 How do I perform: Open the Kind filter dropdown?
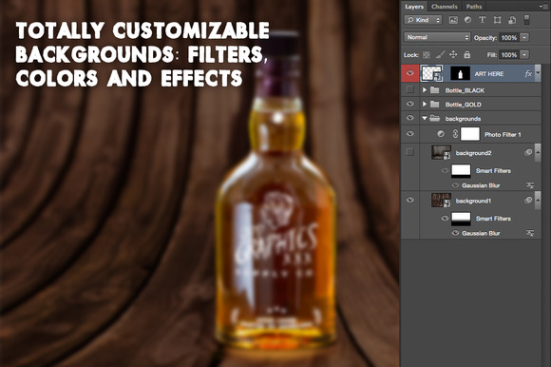tap(423, 20)
